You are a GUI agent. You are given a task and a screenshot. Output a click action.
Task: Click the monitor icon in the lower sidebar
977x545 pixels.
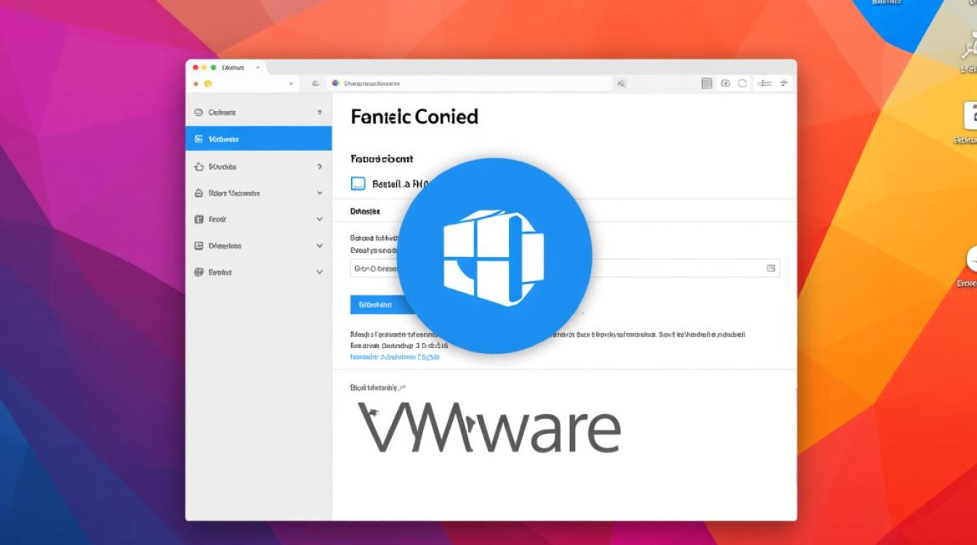198,246
